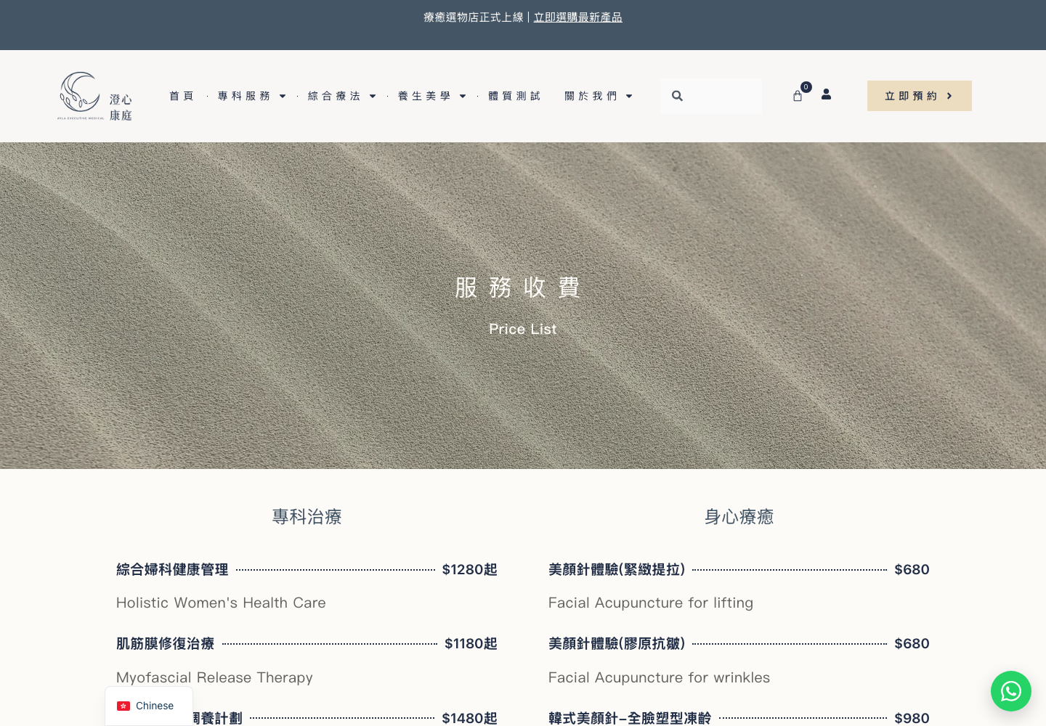Click Facial Acupuncture for wrinkles text
Viewport: 1046px width, 726px height.
click(659, 677)
